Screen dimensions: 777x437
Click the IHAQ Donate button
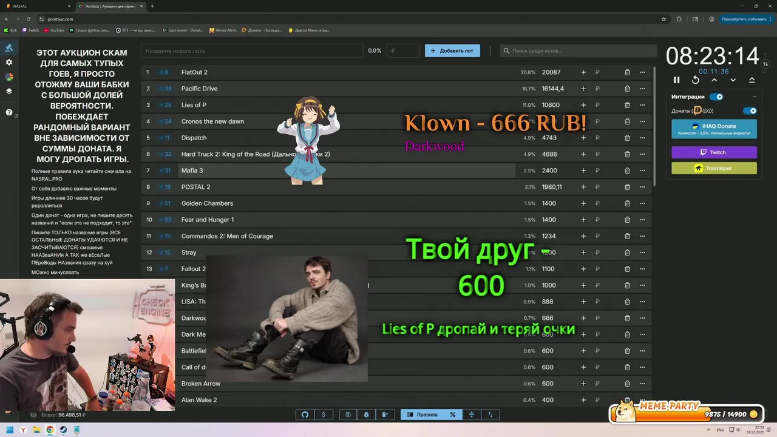714,129
